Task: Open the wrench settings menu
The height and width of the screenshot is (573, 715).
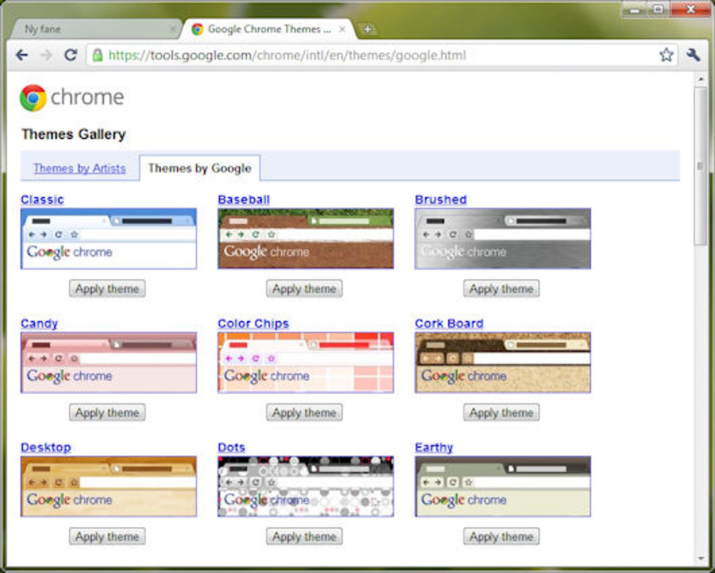Action: coord(693,55)
